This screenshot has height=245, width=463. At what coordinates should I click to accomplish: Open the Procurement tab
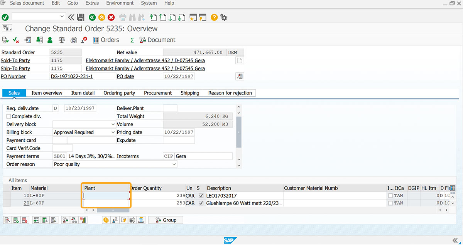point(158,93)
